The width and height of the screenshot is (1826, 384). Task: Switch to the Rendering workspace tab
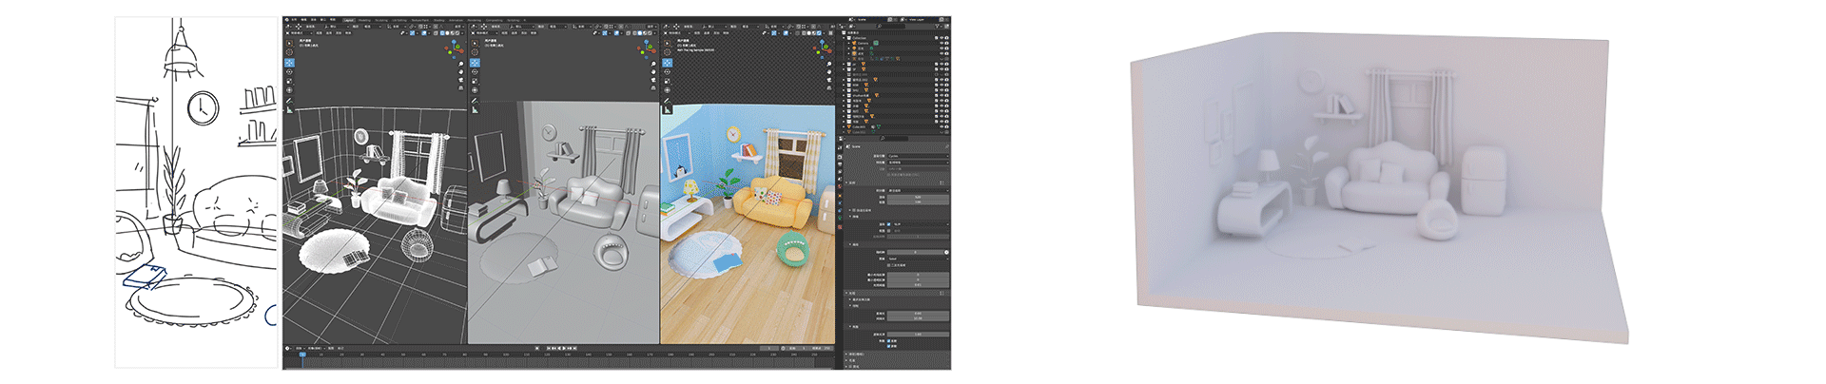pyautogui.click(x=475, y=20)
